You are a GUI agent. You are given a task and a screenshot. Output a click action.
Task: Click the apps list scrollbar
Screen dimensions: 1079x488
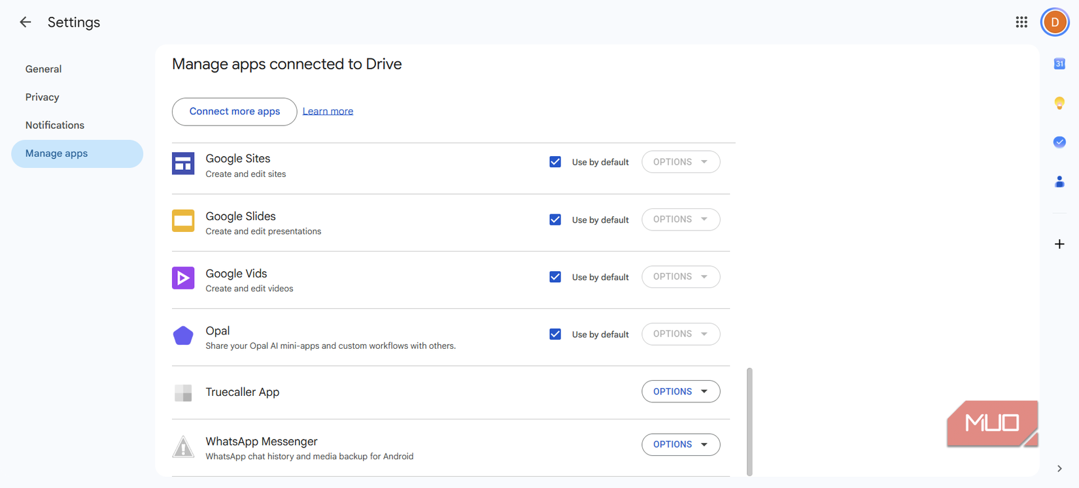[x=749, y=421]
